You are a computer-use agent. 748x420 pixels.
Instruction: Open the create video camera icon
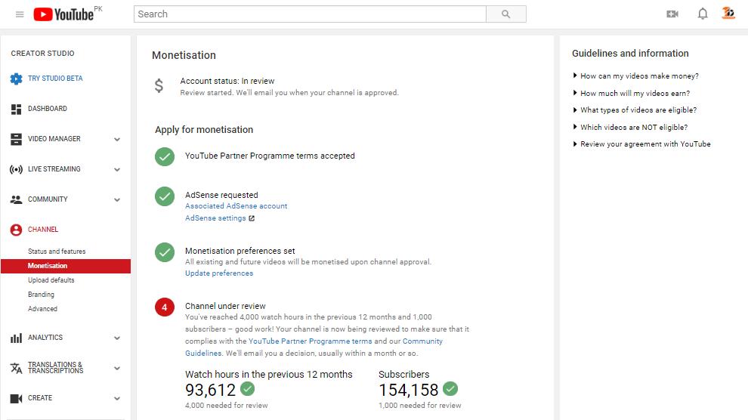[x=672, y=14]
